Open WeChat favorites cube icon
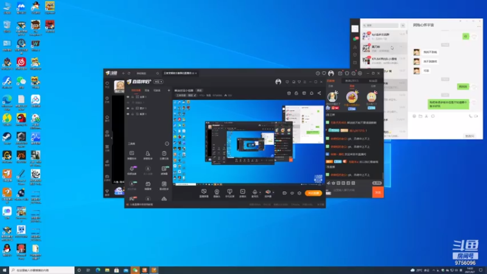487x274 pixels. 355,55
